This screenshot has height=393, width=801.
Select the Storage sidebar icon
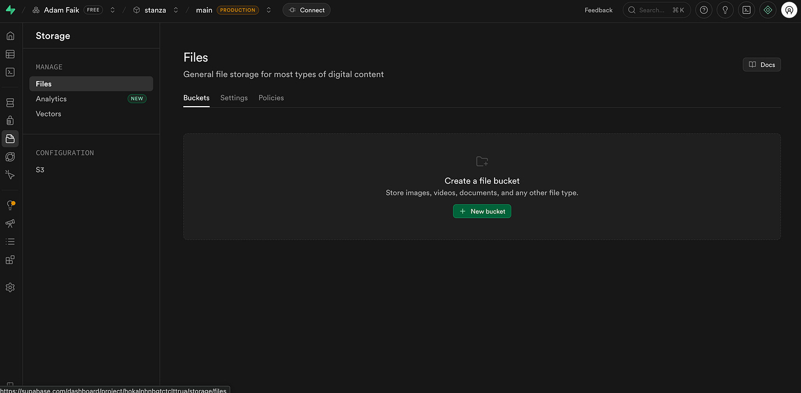pyautogui.click(x=10, y=139)
